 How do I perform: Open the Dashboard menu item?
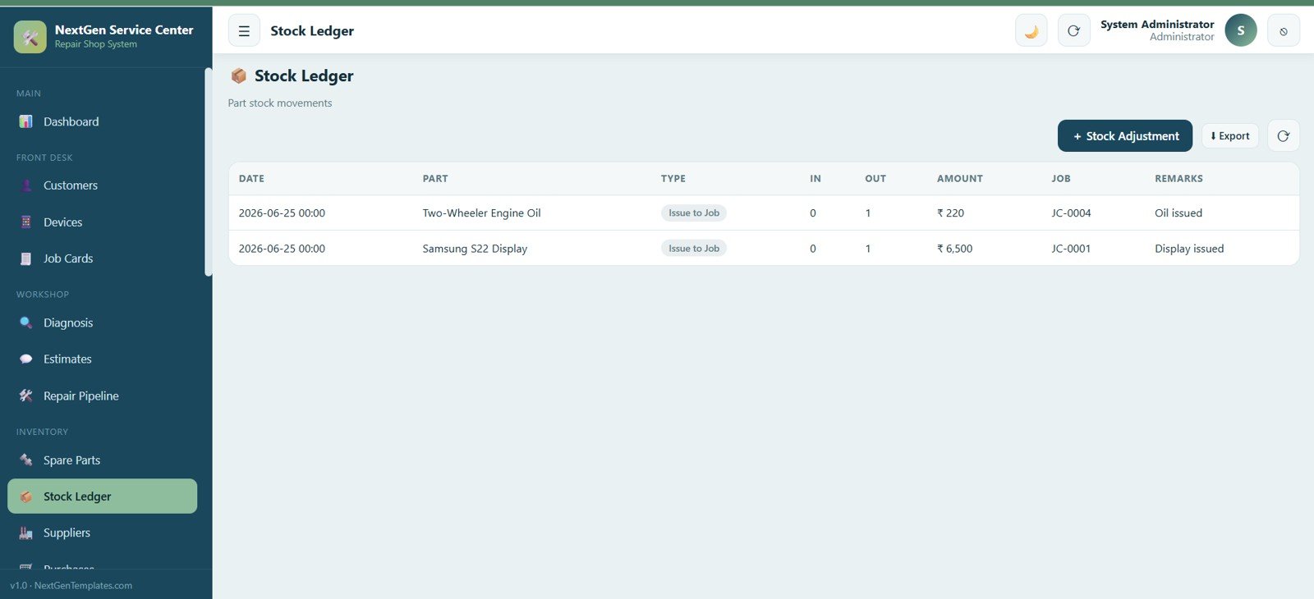tap(102, 121)
